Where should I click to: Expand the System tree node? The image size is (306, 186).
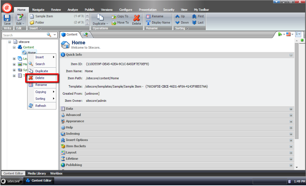[x=14, y=70]
